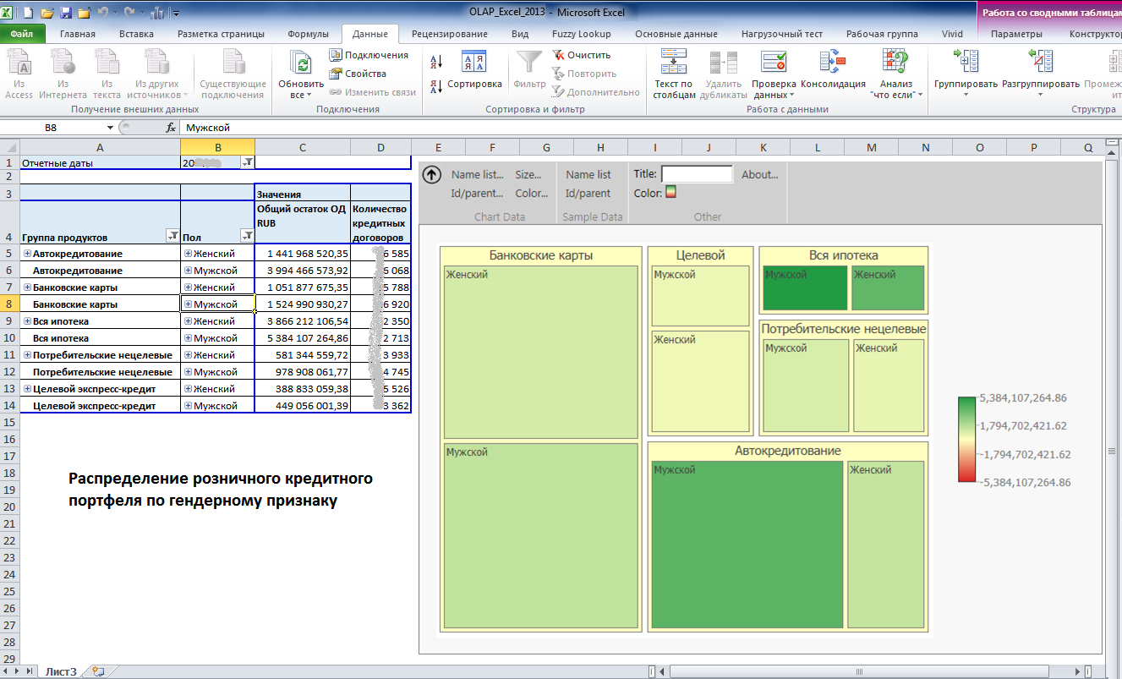Switch to the Формулы ribbon tab
Viewport: 1122px width, 679px height.
(308, 34)
